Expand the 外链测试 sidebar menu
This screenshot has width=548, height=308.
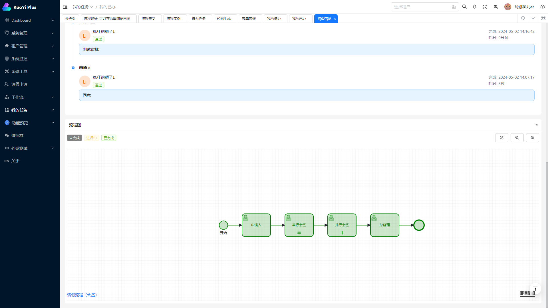[x=30, y=148]
